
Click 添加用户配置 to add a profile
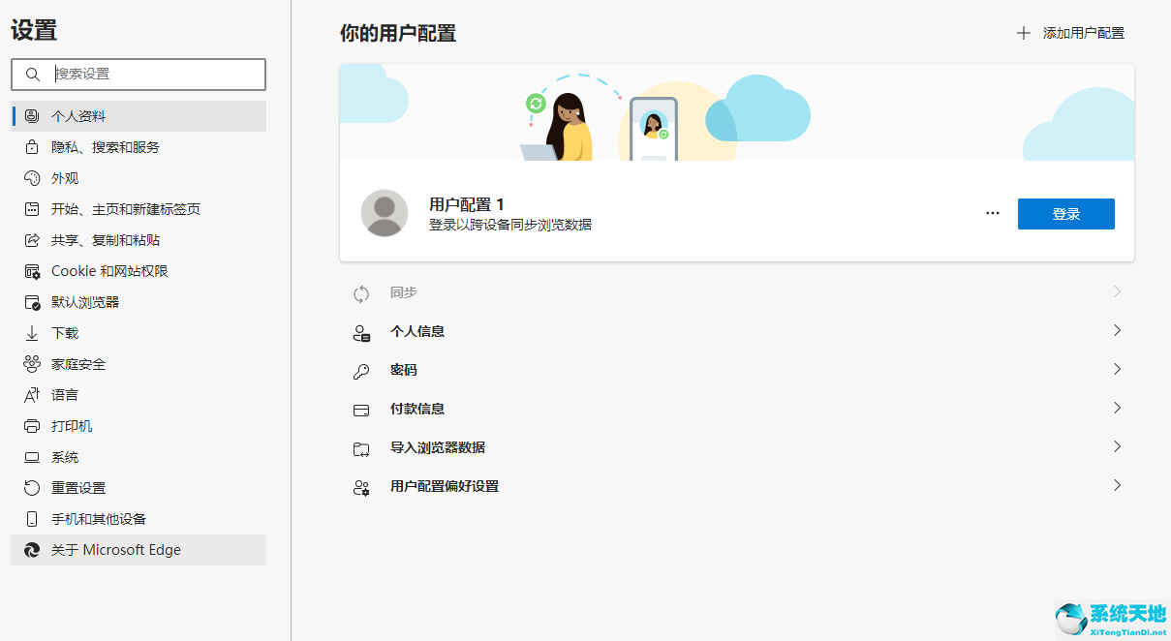click(x=1072, y=32)
